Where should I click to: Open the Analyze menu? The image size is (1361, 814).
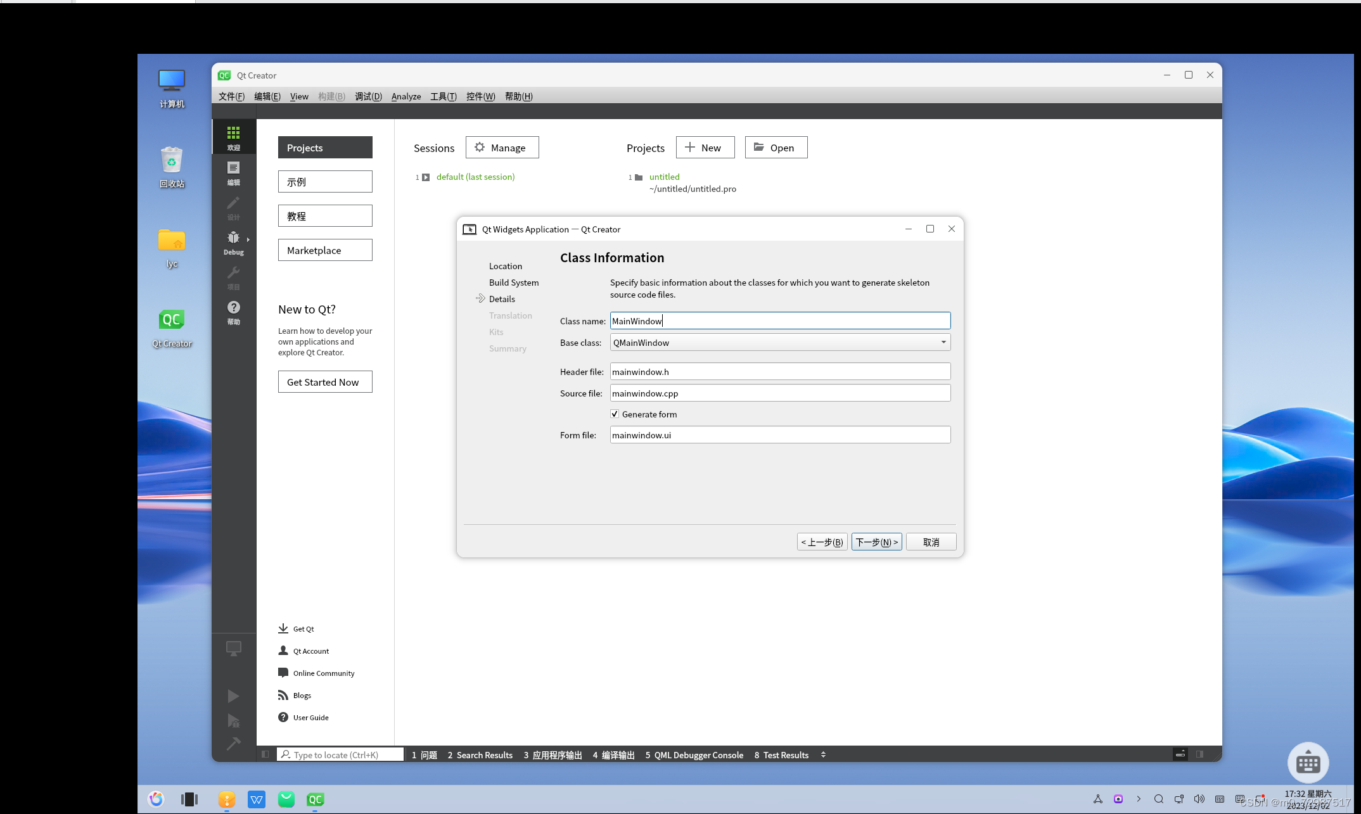point(406,96)
